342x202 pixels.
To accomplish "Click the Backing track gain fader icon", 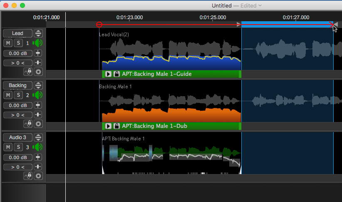I will coord(38,105).
